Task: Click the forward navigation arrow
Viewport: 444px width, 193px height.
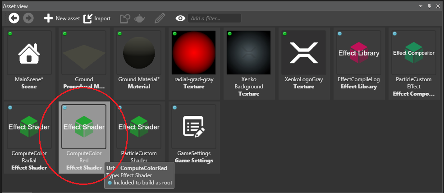Action: (x=28, y=18)
